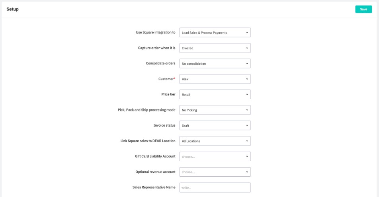Screen dimensions: 379x197
Task: Click the chevron on Gift Card Liability Account
Action: click(x=247, y=156)
